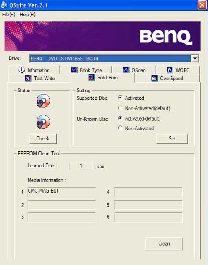Click the BenQ logo banner
This screenshot has width=208, height=265.
click(103, 36)
